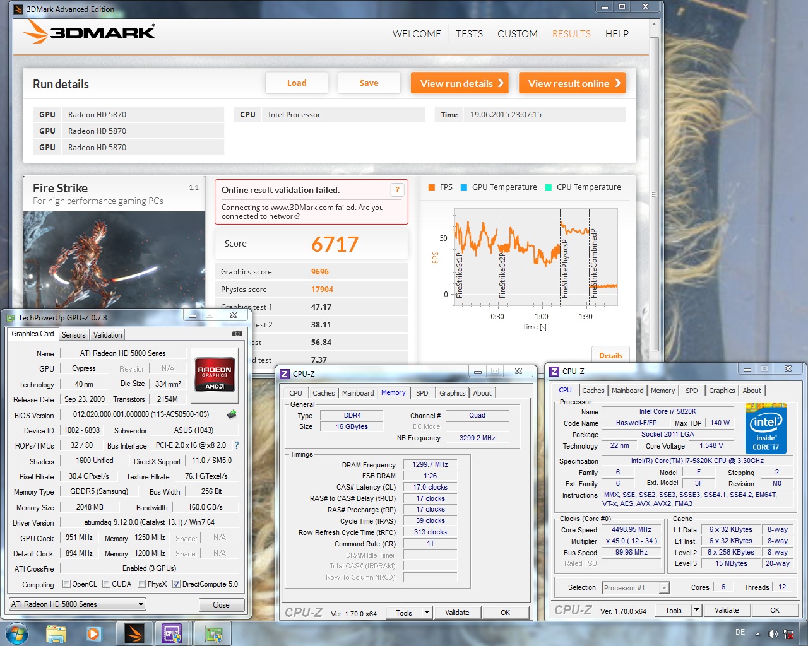Open validation help question mark icon
Screen dimensions: 808x646
coord(397,190)
